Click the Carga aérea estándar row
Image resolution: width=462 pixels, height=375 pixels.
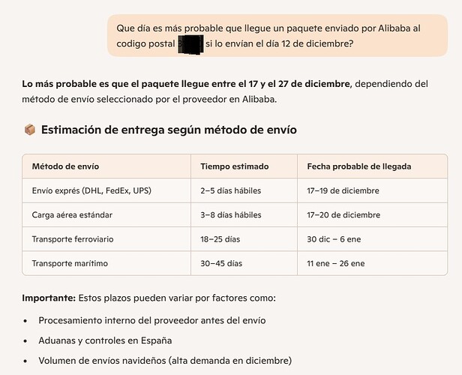(235, 214)
